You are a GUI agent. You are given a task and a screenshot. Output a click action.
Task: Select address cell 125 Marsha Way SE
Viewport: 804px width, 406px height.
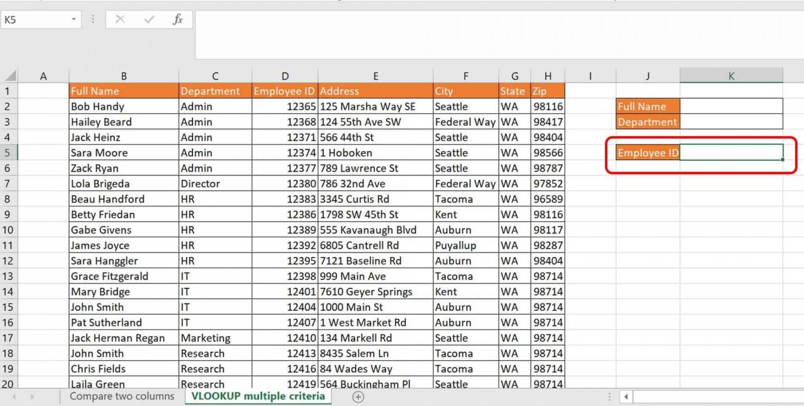[375, 106]
